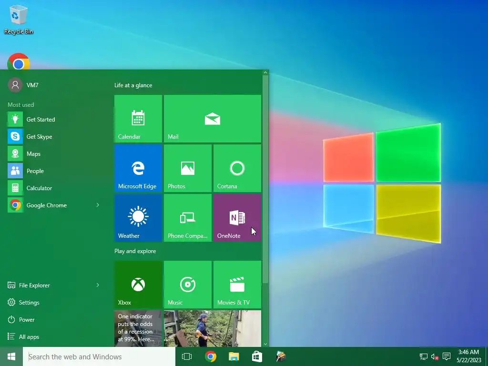Click Start menu scrollbar down arrow
The width and height of the screenshot is (488, 366).
tap(265, 344)
